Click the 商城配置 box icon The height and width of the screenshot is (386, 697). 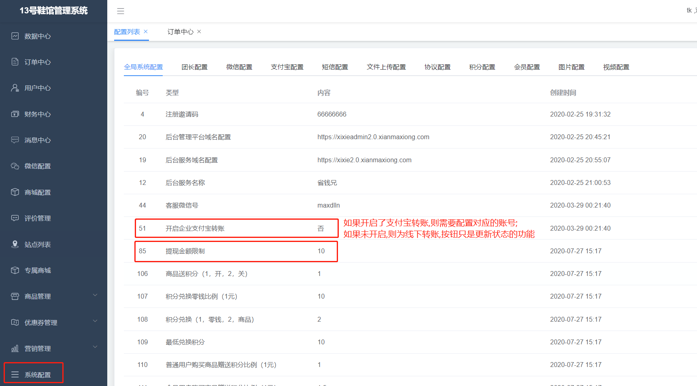coord(15,192)
